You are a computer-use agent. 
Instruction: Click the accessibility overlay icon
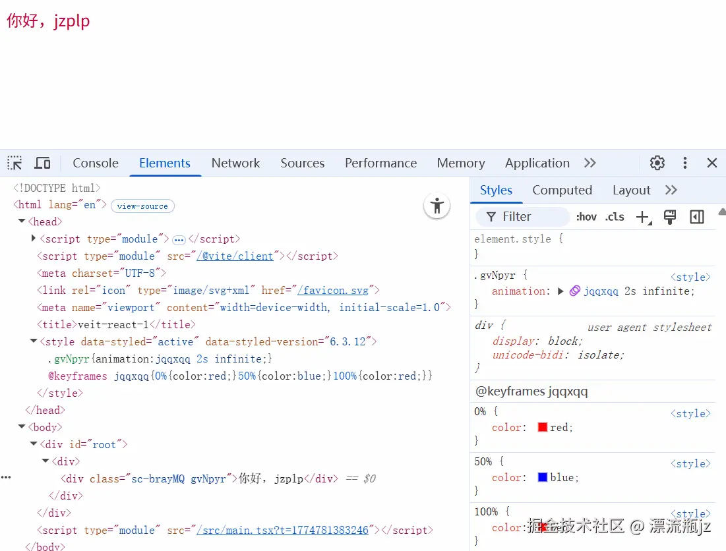(x=437, y=206)
